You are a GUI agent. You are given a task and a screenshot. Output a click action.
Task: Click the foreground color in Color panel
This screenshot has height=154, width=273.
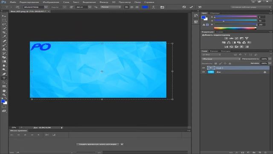tap(203, 17)
